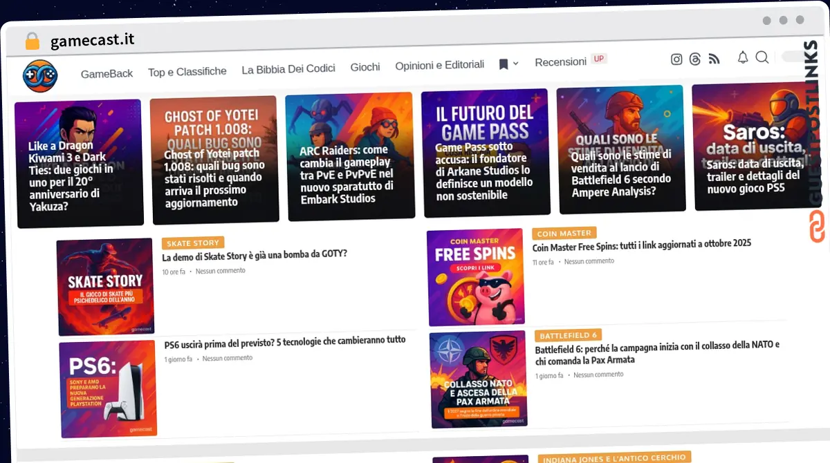Read the Coin Master Free Spins article
830x463 pixels.
pos(642,245)
